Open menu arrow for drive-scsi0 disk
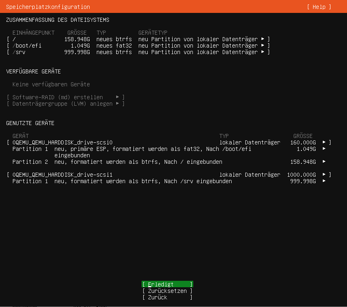Viewport: 347px width, 307px height. [324, 142]
